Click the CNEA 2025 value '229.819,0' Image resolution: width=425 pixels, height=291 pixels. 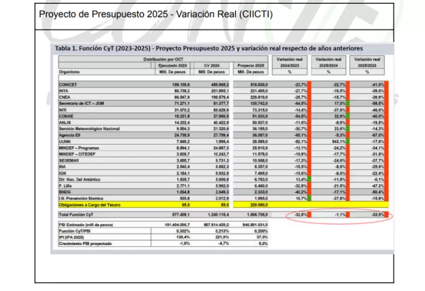point(259,97)
